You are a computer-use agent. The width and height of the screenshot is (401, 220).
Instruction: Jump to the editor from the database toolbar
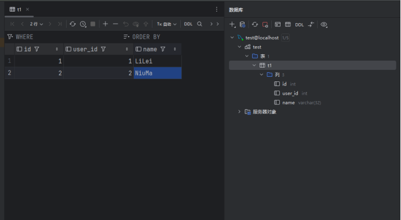tap(311, 24)
